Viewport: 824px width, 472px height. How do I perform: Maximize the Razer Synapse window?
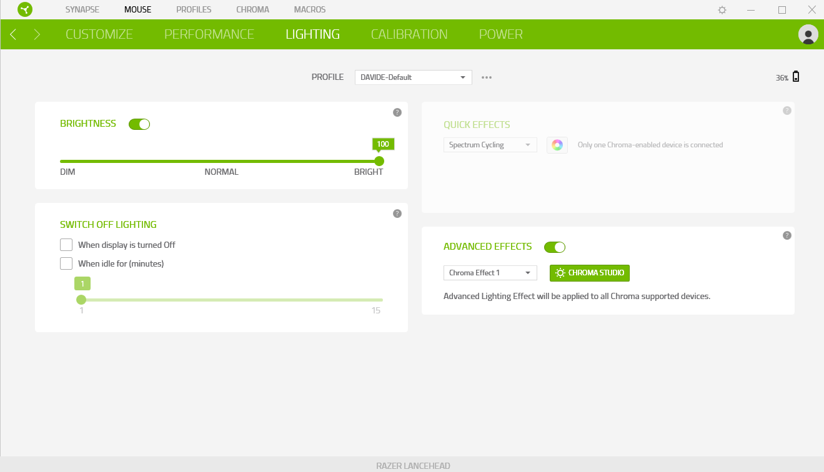pyautogui.click(x=782, y=10)
